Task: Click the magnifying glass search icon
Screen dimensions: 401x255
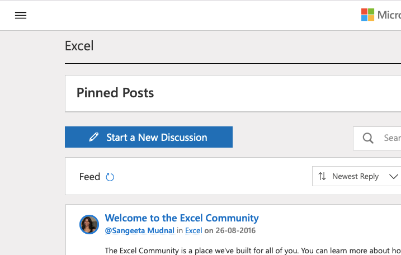Action: pyautogui.click(x=368, y=138)
